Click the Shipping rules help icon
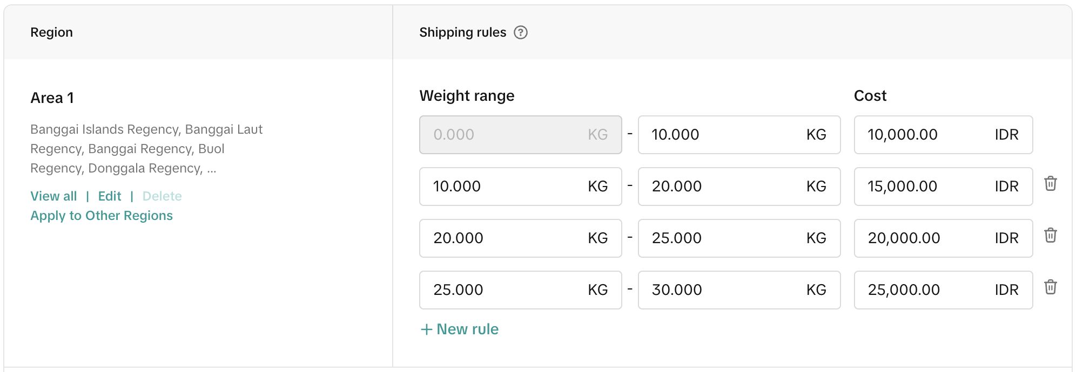This screenshot has height=372, width=1076. (520, 32)
